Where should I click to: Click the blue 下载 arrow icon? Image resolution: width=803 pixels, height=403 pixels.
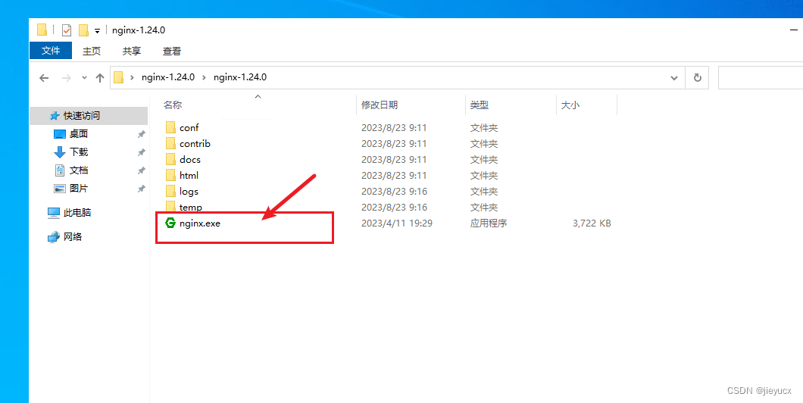point(60,152)
